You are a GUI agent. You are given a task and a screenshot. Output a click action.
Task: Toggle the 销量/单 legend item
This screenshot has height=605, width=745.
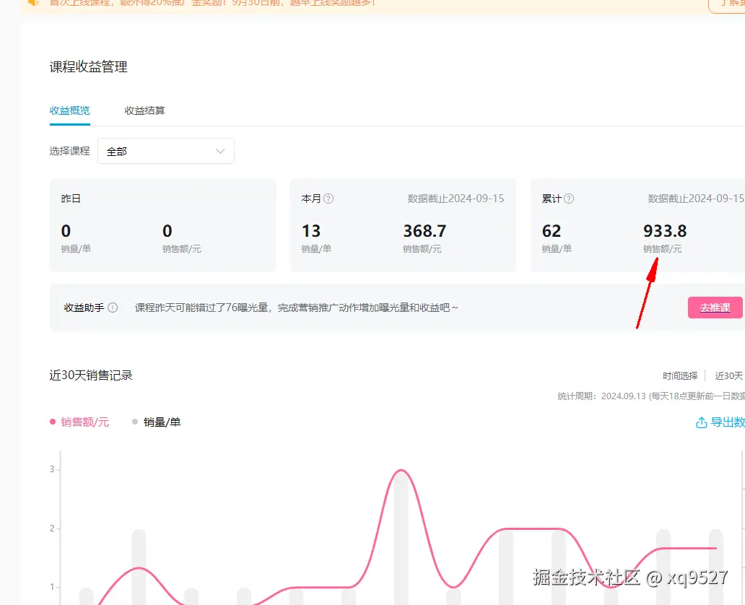tap(157, 422)
